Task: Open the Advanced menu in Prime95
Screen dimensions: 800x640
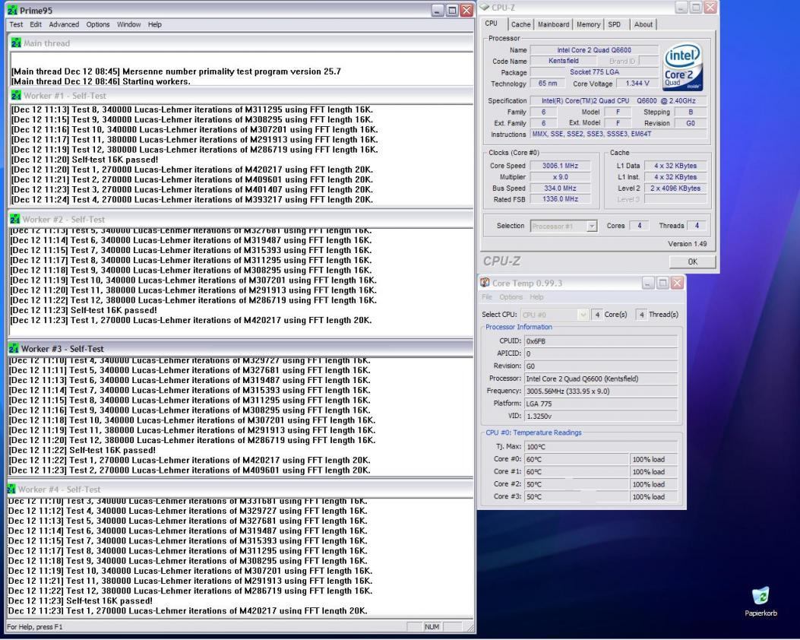Action: coord(64,24)
